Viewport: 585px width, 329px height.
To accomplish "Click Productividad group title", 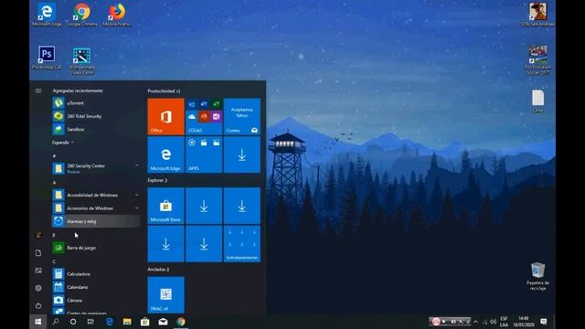I will point(164,91).
